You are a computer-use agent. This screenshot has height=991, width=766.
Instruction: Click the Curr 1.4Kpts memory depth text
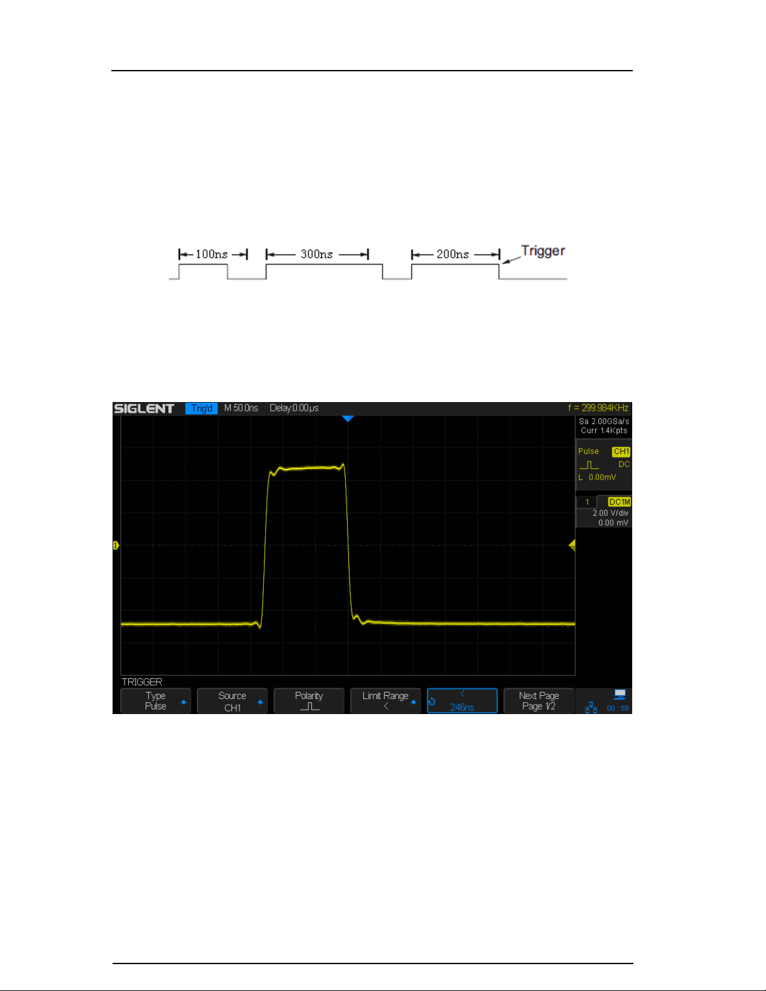point(604,431)
